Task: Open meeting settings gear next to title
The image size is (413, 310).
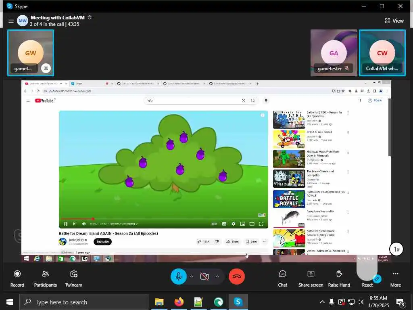Action: (x=90, y=17)
